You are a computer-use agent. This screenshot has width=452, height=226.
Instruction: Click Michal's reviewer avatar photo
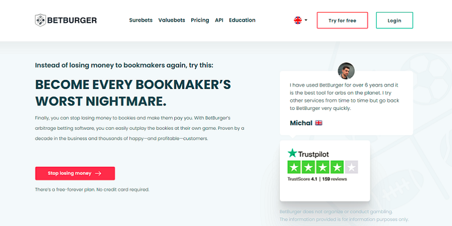[x=346, y=71]
